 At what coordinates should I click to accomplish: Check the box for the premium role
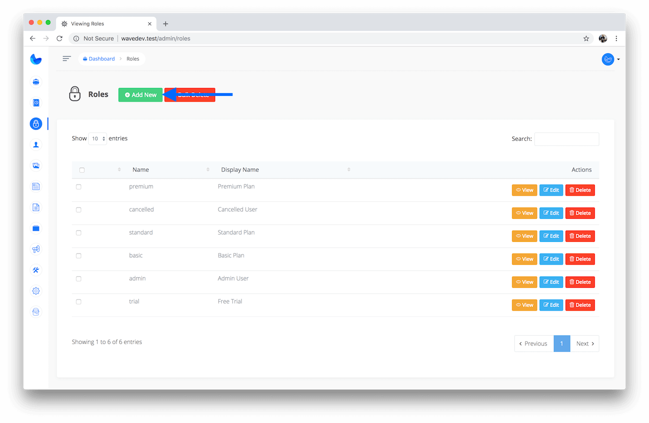tap(79, 187)
